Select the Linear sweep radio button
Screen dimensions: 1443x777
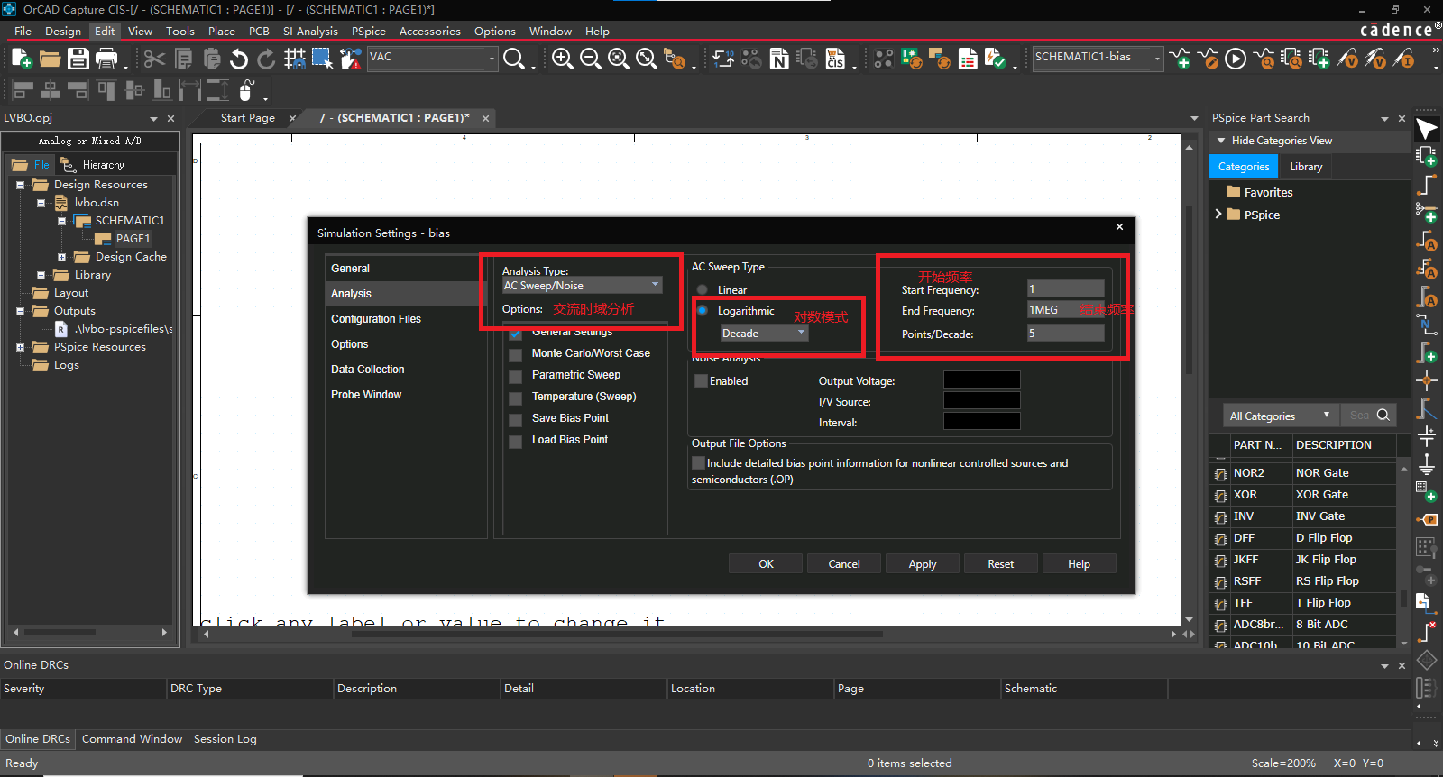(702, 289)
